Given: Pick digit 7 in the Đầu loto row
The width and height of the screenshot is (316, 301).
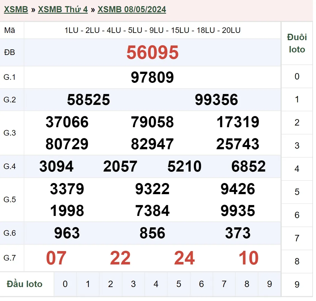Looking at the screenshot, I should tap(224, 284).
